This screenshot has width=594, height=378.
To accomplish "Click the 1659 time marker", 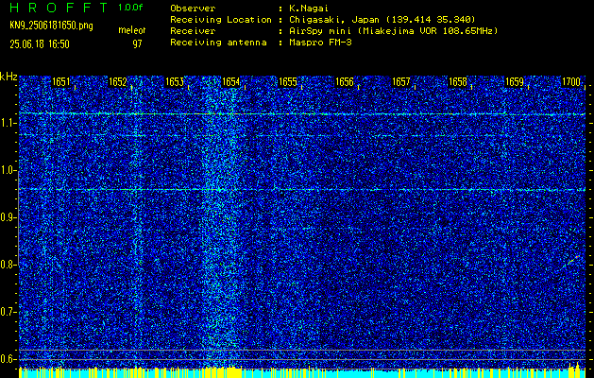I will [515, 82].
